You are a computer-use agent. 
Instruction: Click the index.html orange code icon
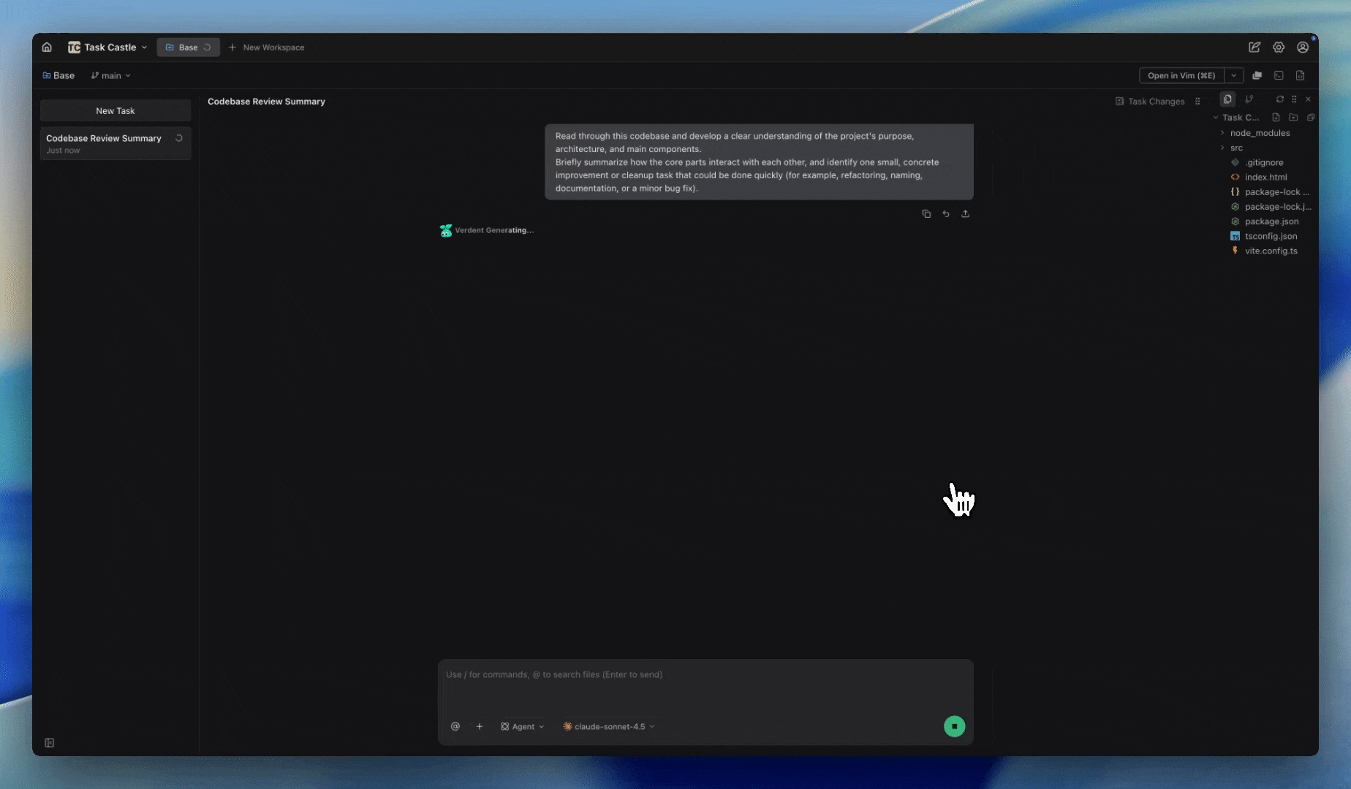[1235, 177]
